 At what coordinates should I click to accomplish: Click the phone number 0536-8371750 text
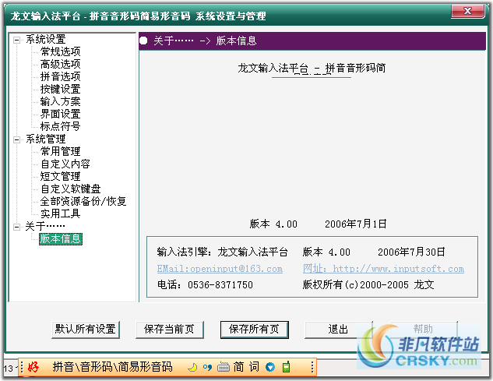point(220,285)
